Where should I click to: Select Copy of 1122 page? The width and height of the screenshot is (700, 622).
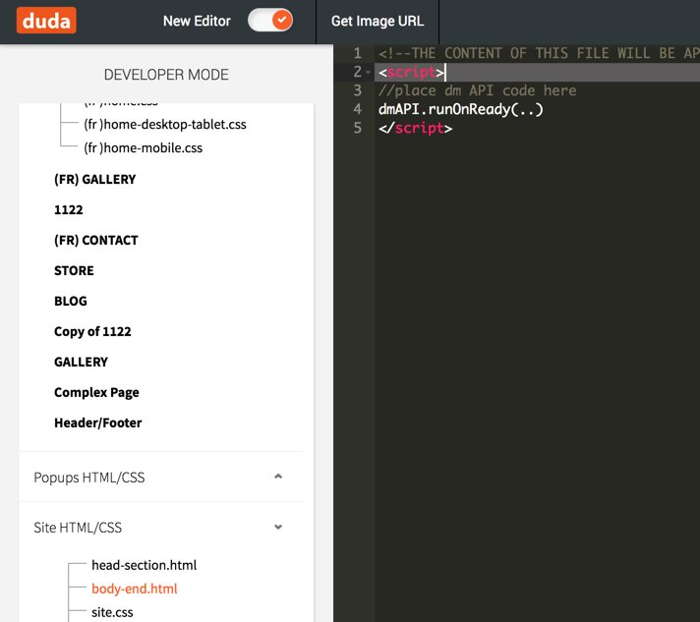point(92,331)
